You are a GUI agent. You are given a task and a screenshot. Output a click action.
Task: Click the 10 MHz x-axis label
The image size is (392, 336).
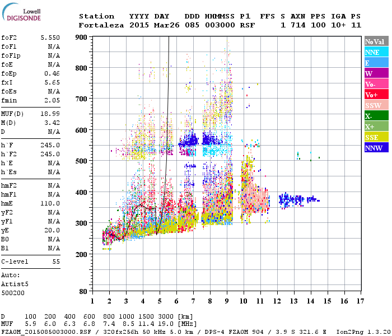244,301
